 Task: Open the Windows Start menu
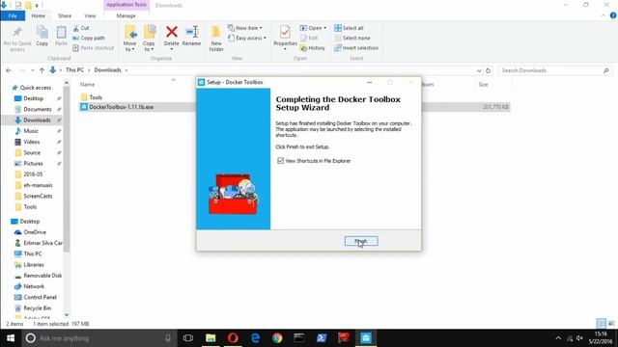(11, 338)
